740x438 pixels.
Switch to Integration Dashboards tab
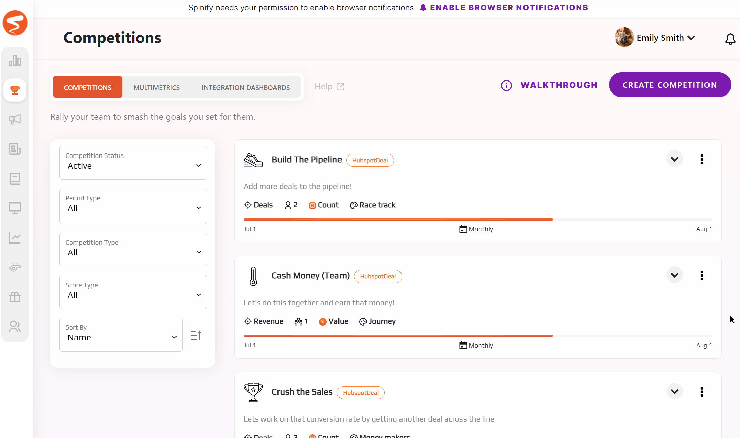[246, 86]
